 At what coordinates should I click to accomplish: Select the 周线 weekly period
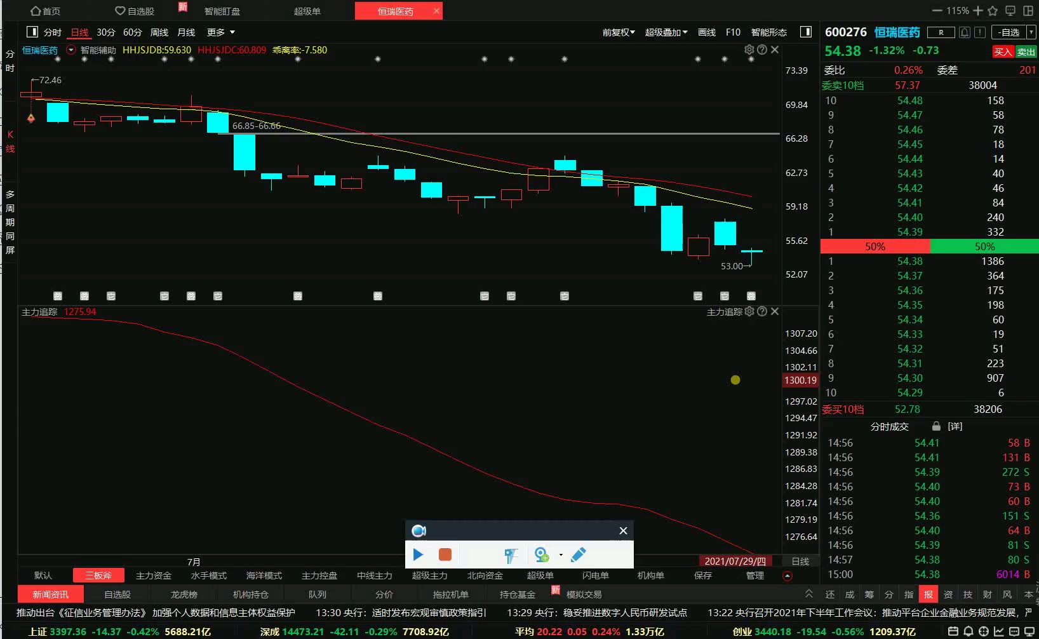click(x=159, y=32)
